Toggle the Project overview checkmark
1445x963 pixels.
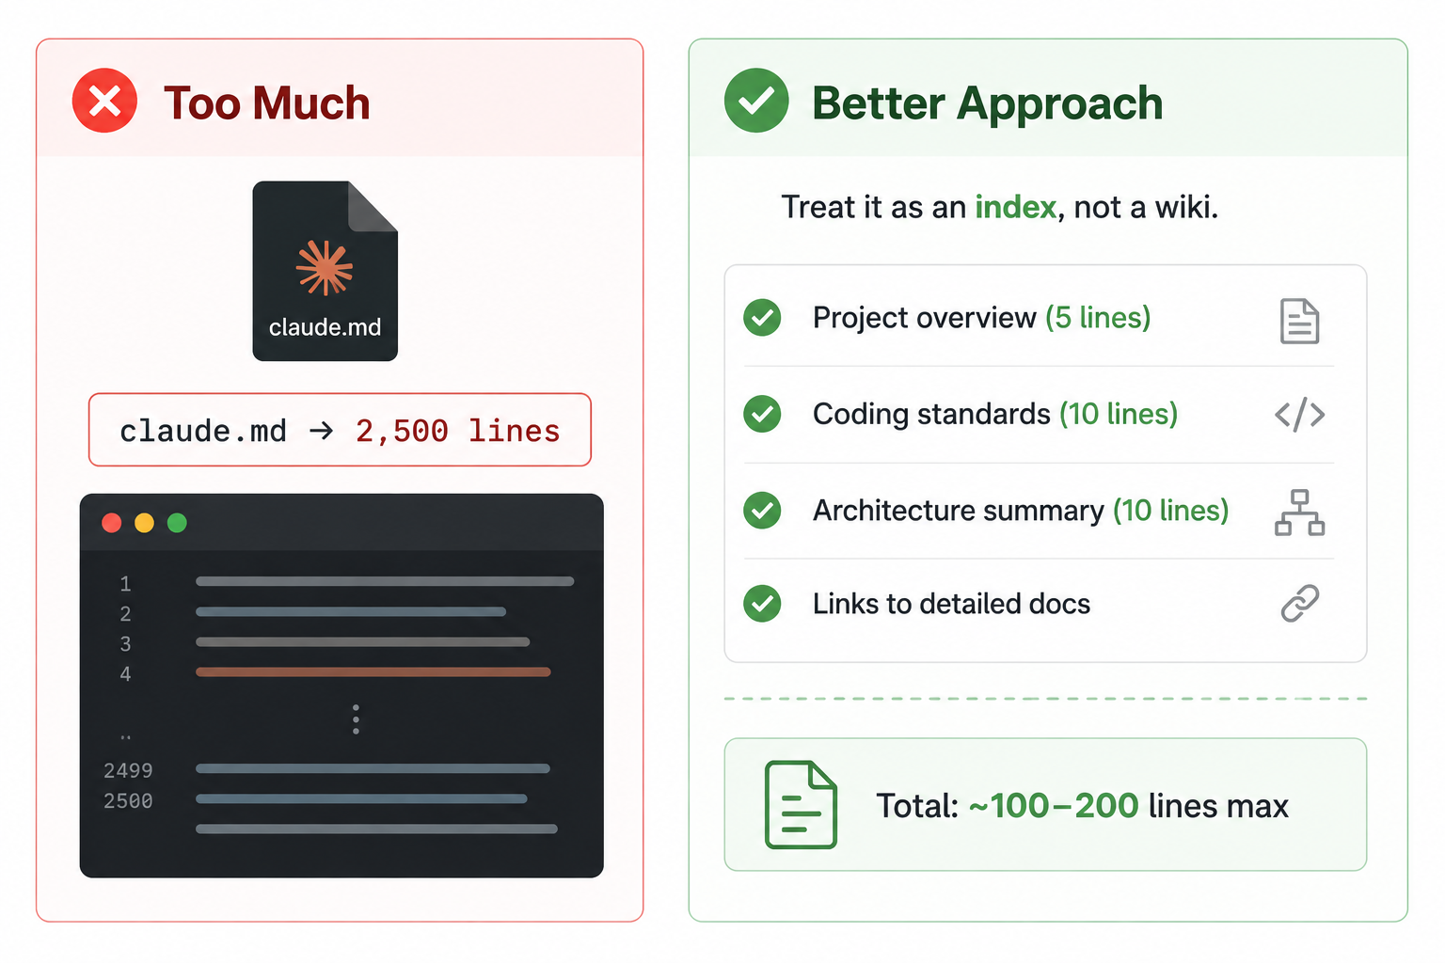click(x=762, y=318)
